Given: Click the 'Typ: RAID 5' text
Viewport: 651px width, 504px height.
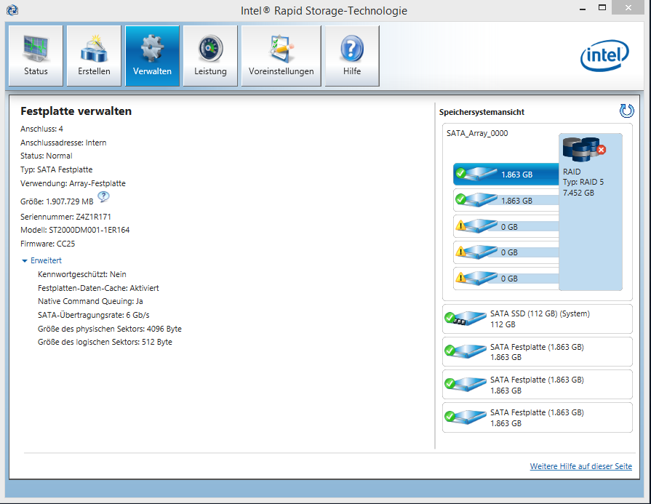Looking at the screenshot, I should coord(583,182).
